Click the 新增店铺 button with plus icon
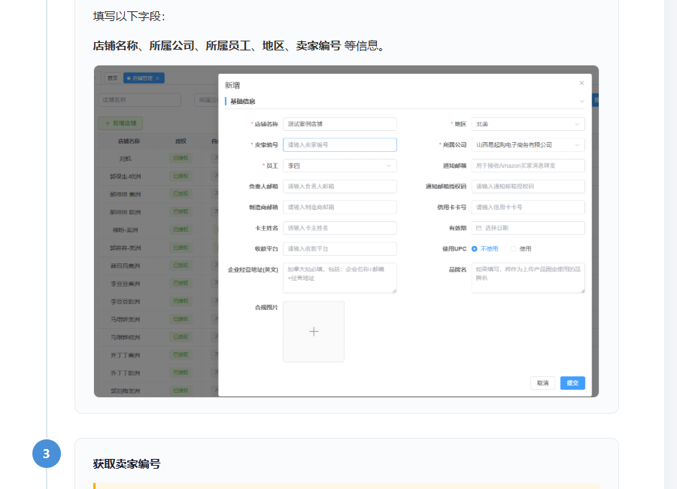This screenshot has height=489, width=677. tap(120, 123)
